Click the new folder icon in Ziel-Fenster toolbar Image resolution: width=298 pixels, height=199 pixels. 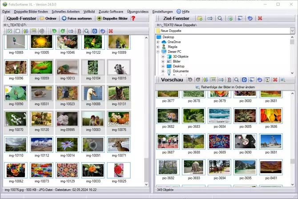click(200, 18)
